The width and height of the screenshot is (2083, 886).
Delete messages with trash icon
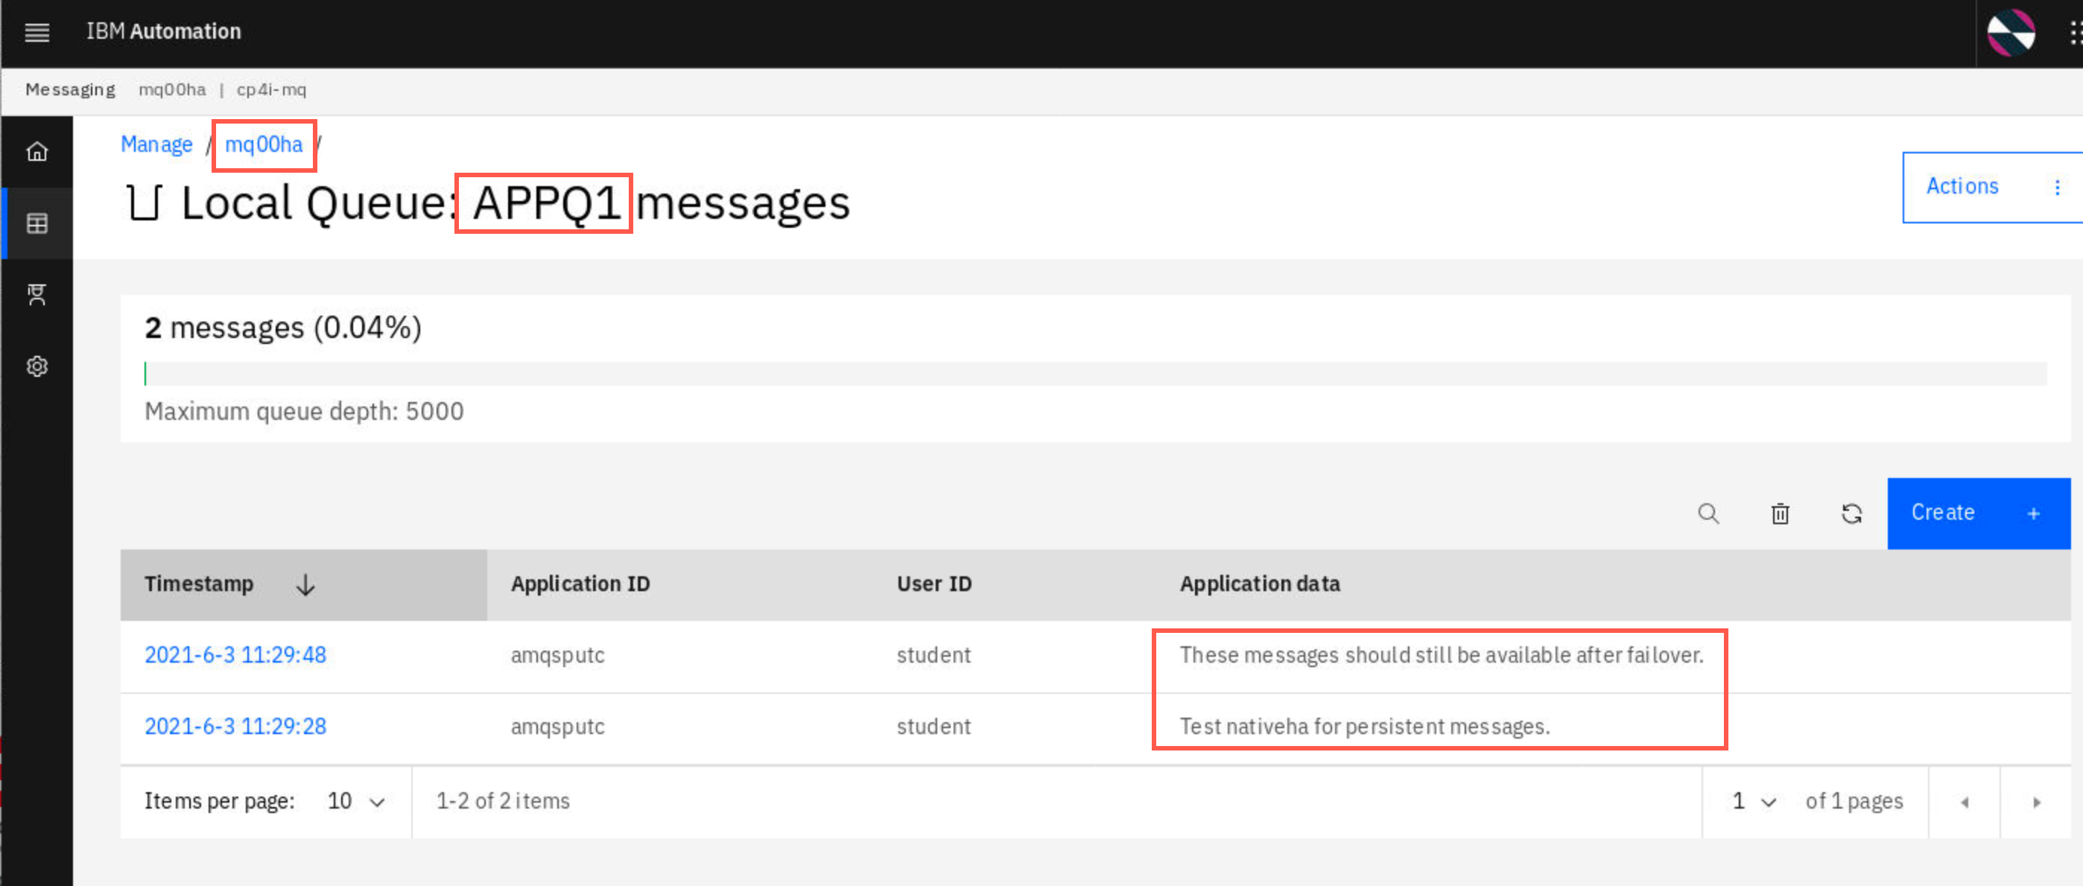point(1780,513)
